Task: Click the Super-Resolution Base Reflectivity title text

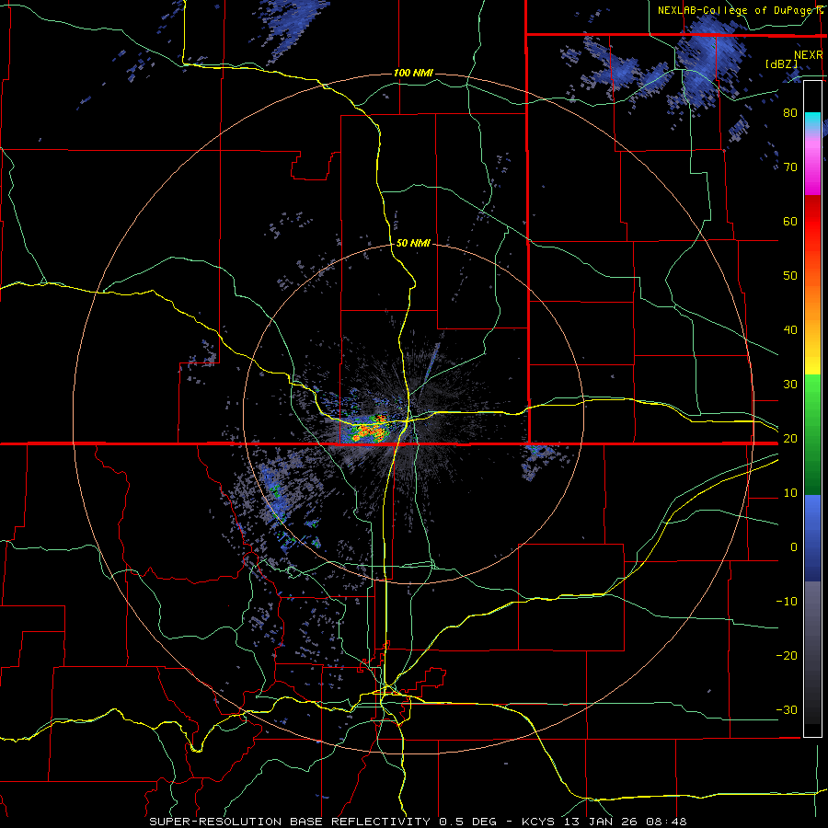Action: (x=290, y=822)
